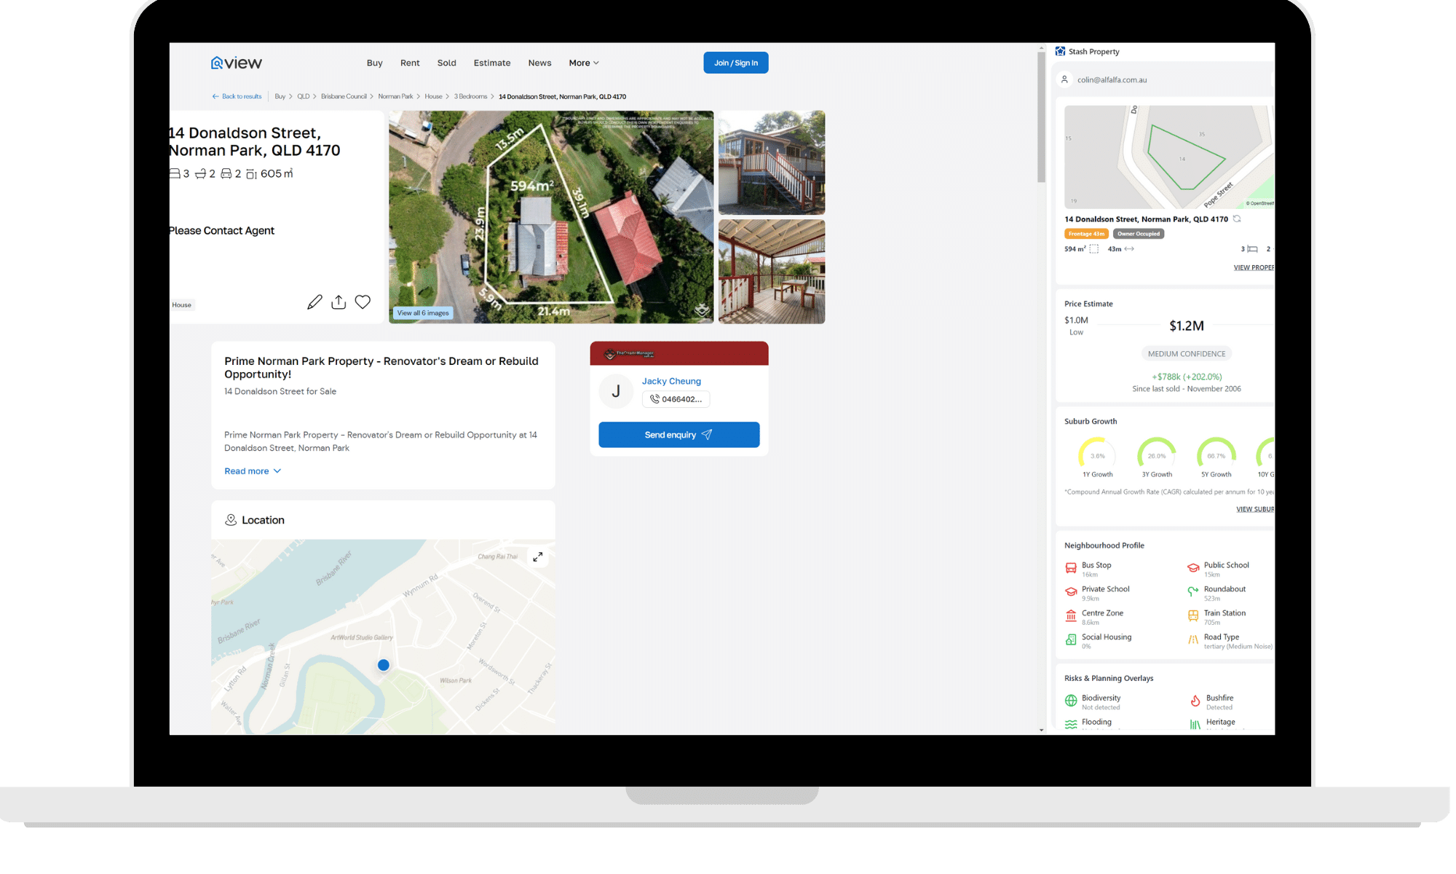
Task: Click the Owner Occupied tag
Action: click(1139, 234)
